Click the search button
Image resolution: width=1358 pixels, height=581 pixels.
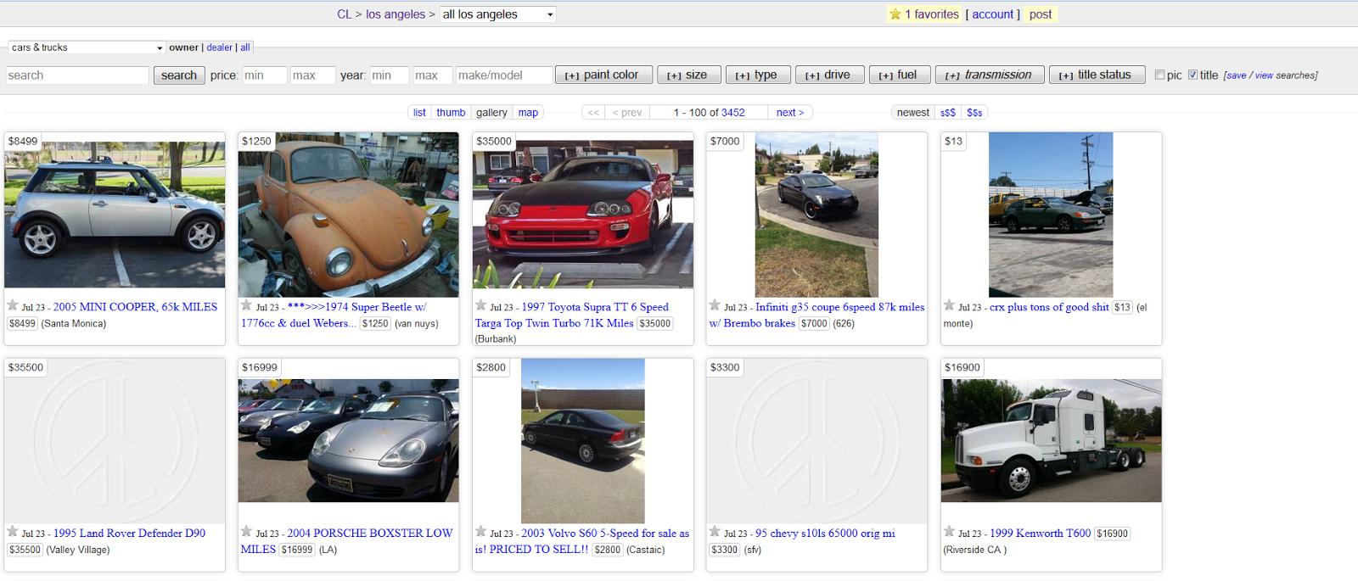tap(179, 75)
